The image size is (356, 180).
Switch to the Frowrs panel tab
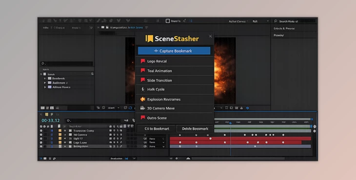[x=76, y=28]
